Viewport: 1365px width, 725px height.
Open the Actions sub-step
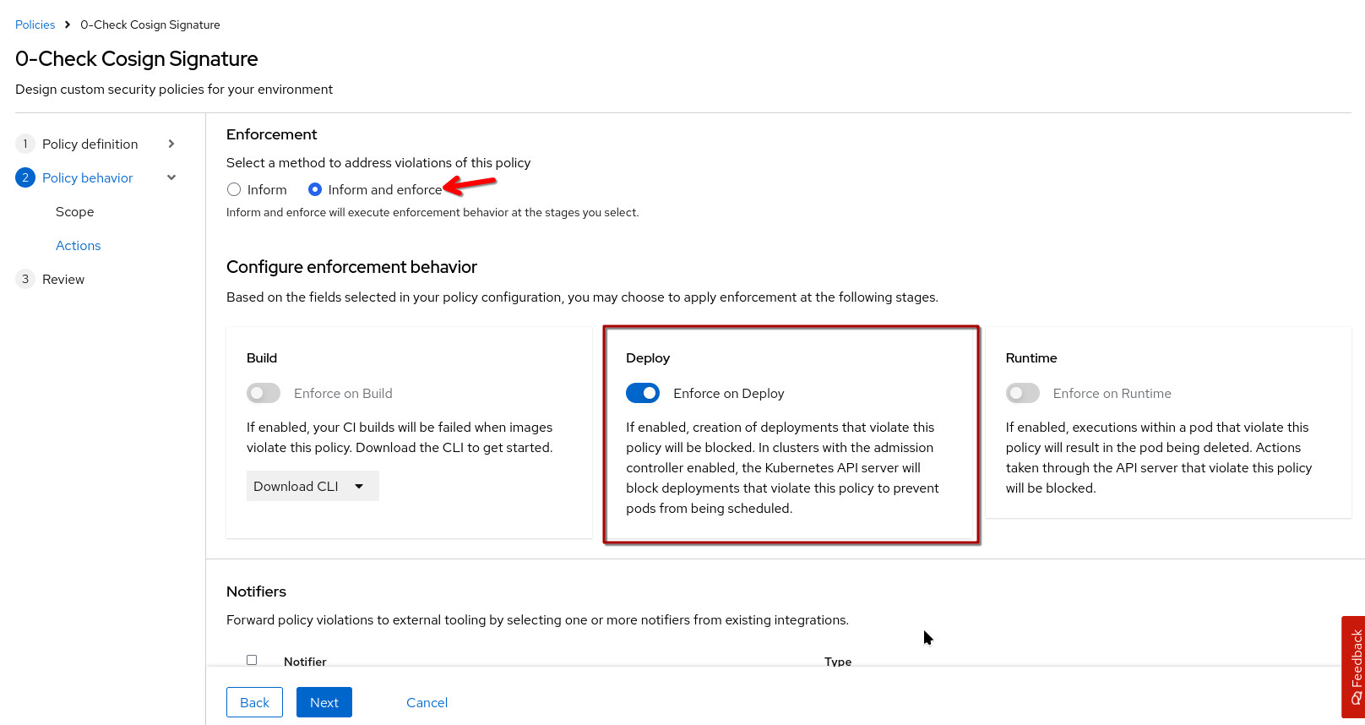78,245
